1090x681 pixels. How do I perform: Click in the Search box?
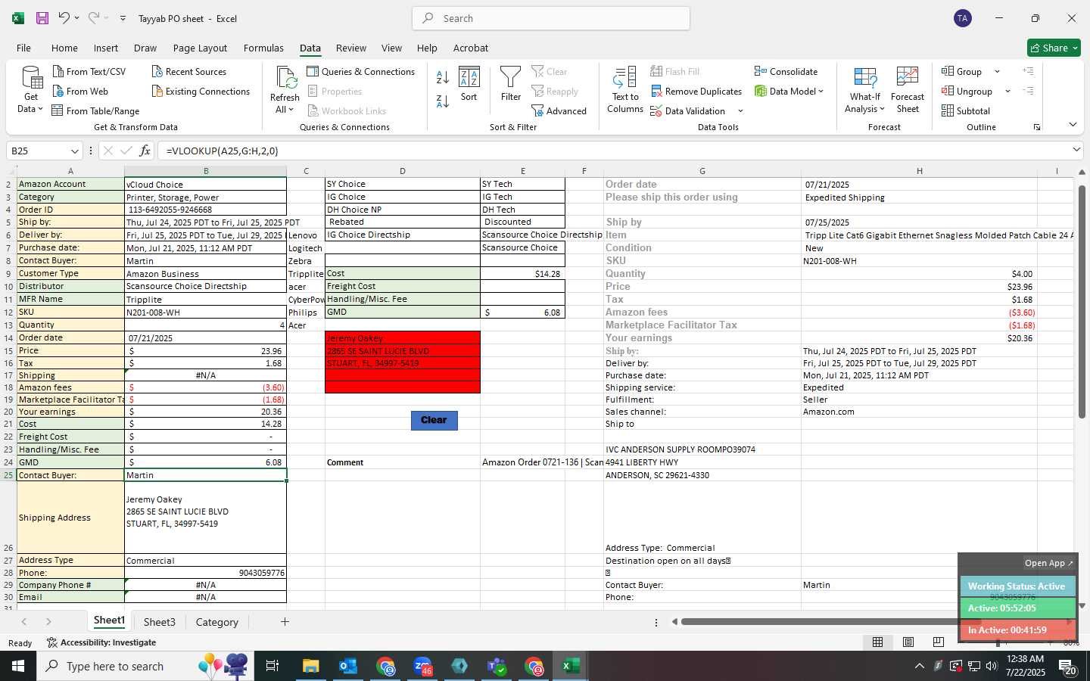pos(551,18)
